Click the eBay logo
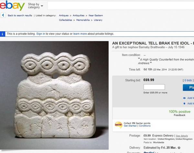194x153 pixels. [12, 5]
